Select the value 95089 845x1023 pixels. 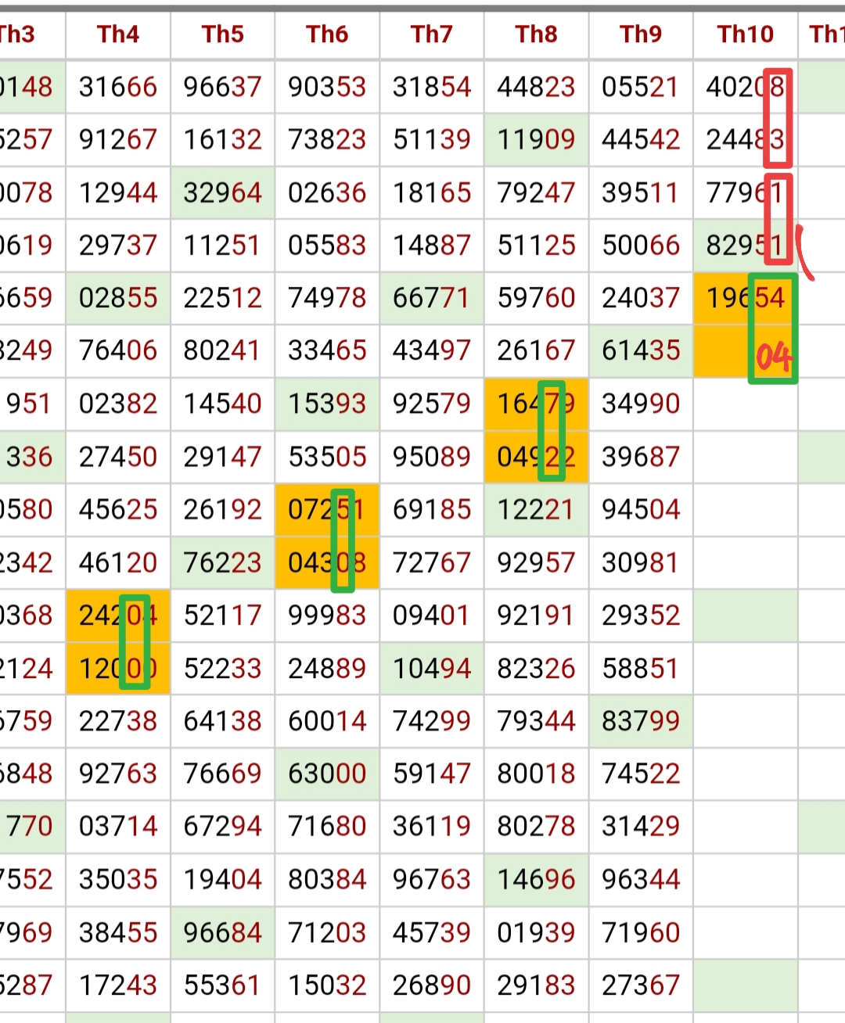432,457
